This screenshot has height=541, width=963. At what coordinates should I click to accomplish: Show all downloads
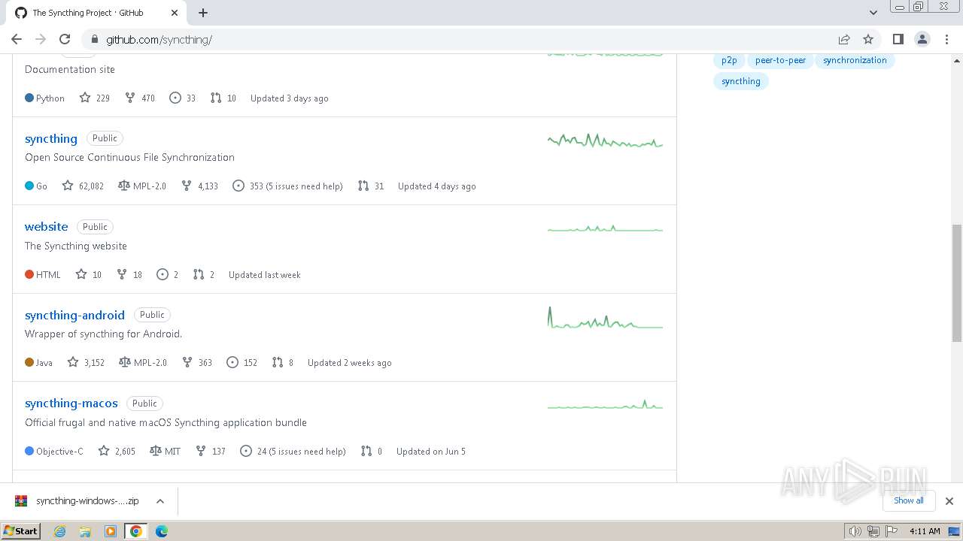click(x=908, y=500)
